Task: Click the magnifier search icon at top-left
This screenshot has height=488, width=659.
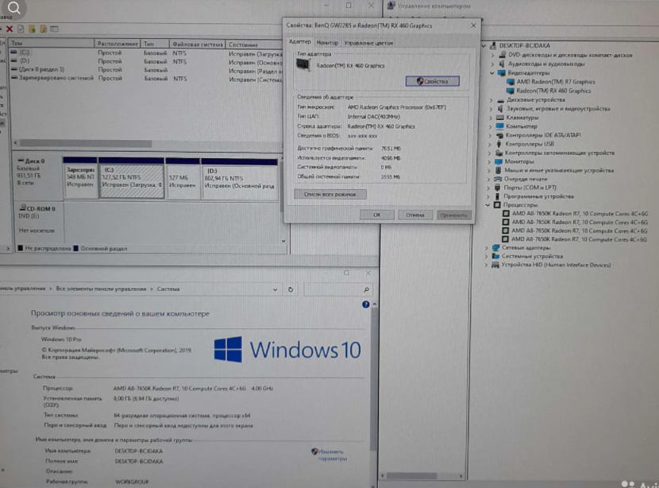Action: [13, 8]
